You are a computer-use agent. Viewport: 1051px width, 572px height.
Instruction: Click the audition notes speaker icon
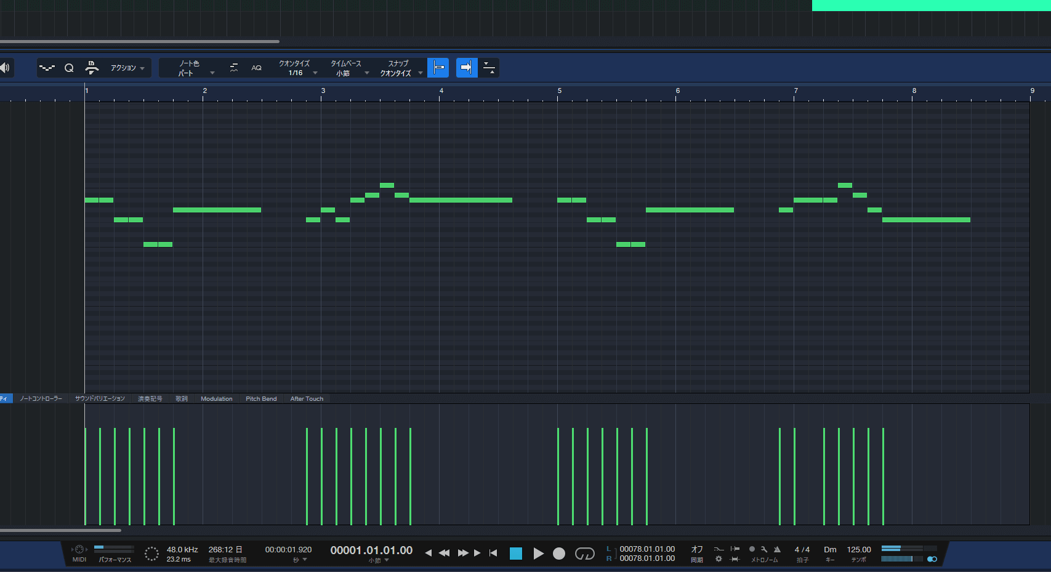coord(5,68)
